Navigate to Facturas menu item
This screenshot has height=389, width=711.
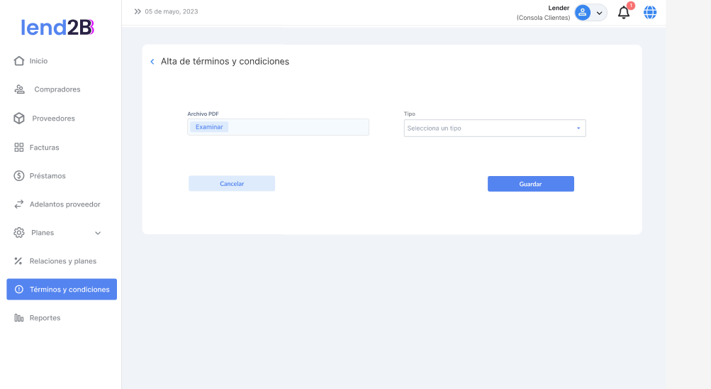44,148
